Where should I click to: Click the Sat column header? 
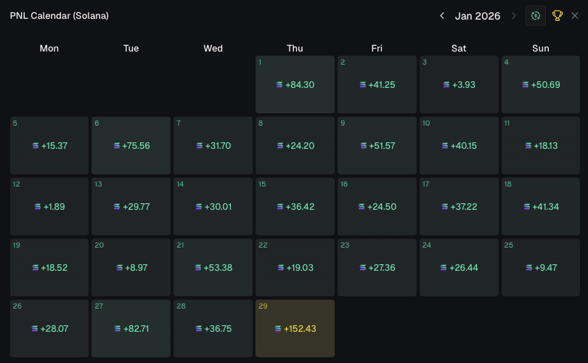tap(459, 49)
